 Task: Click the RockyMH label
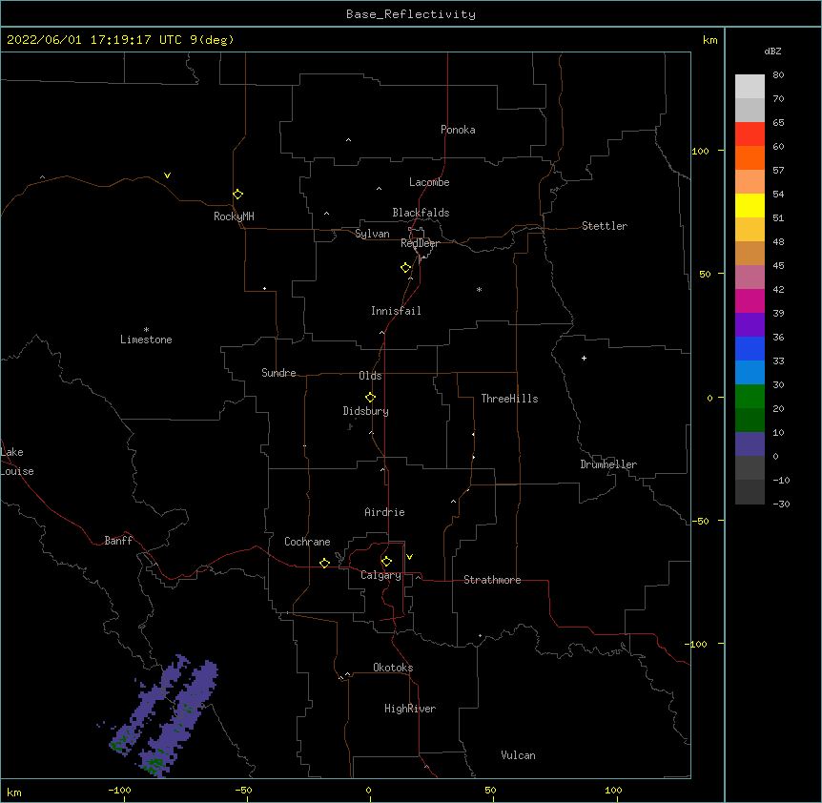click(234, 216)
